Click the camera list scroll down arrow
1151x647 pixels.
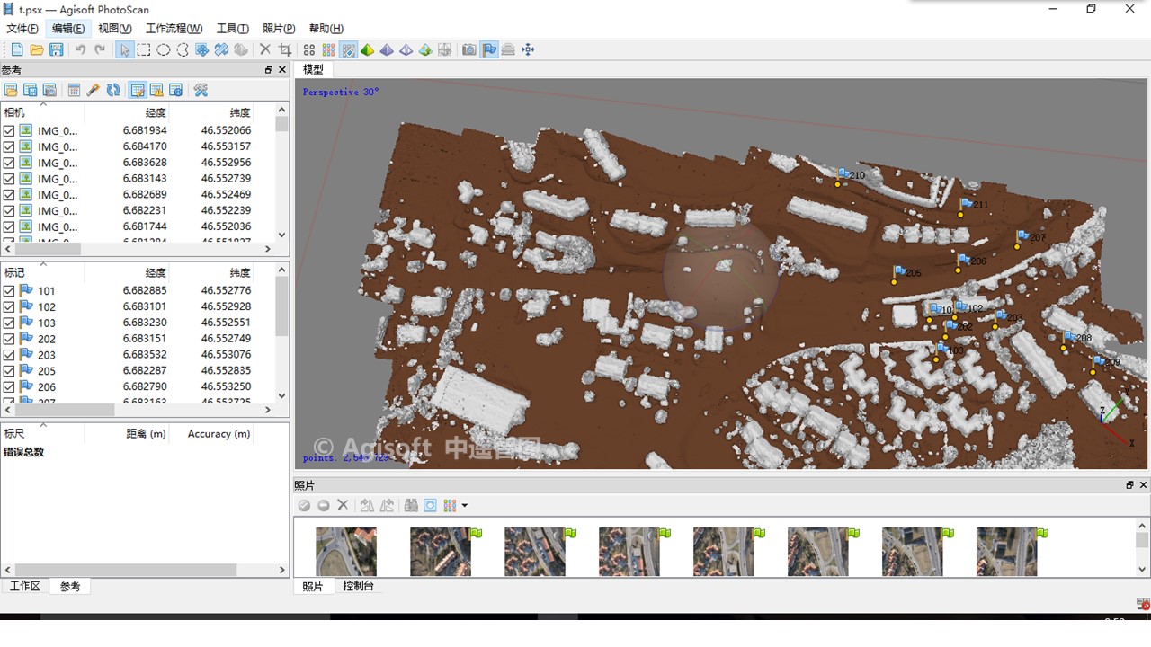tap(281, 235)
